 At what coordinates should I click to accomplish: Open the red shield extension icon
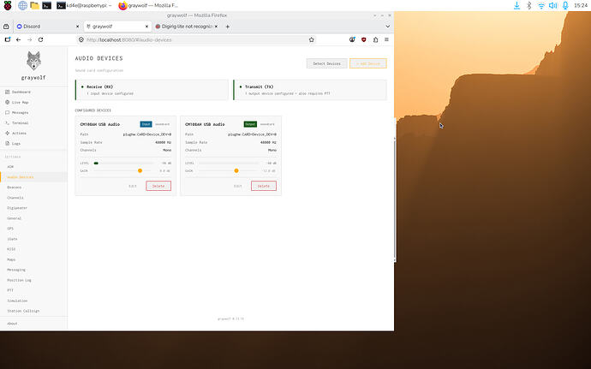(364, 39)
